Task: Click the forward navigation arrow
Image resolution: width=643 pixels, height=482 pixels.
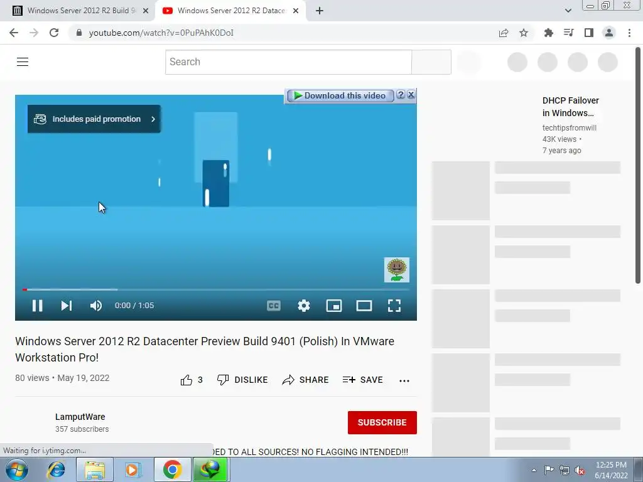Action: click(34, 33)
